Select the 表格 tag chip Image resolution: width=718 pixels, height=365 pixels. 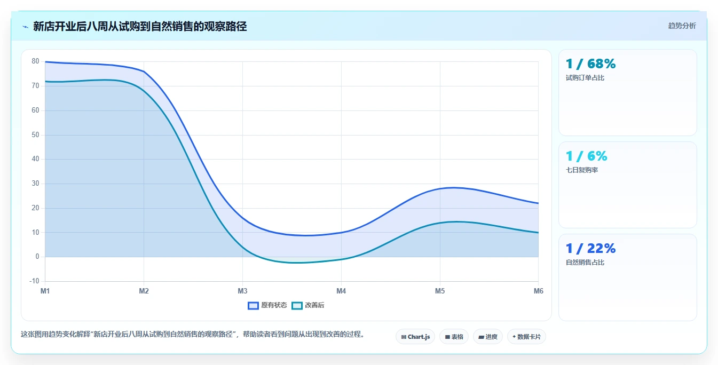click(x=454, y=337)
